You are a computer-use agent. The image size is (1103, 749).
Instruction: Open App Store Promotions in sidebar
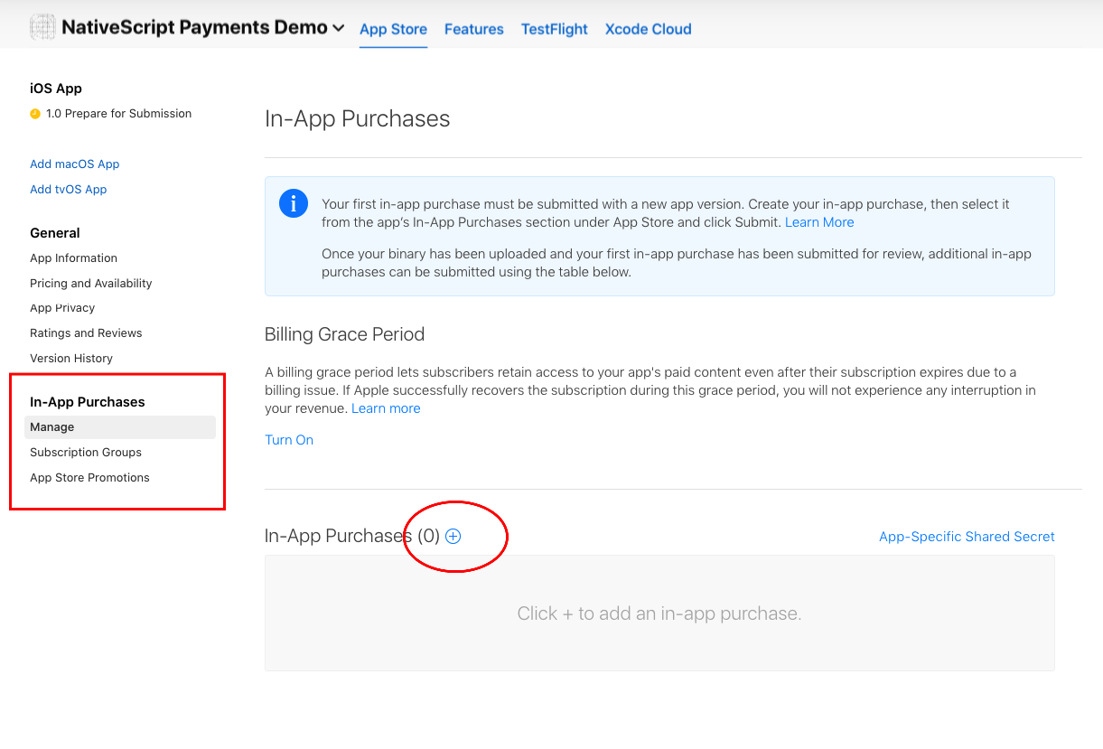(89, 478)
